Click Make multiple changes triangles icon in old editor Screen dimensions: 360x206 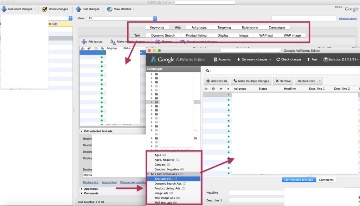click(113, 41)
